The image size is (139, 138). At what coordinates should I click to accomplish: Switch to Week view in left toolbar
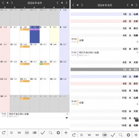(x=19, y=133)
